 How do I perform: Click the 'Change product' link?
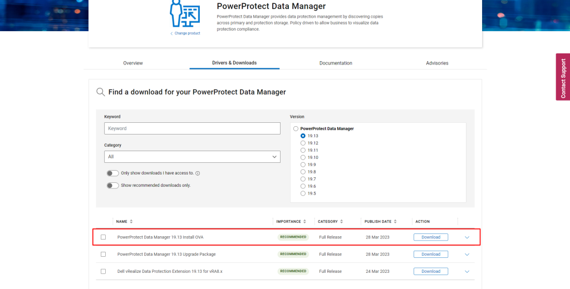coord(186,33)
